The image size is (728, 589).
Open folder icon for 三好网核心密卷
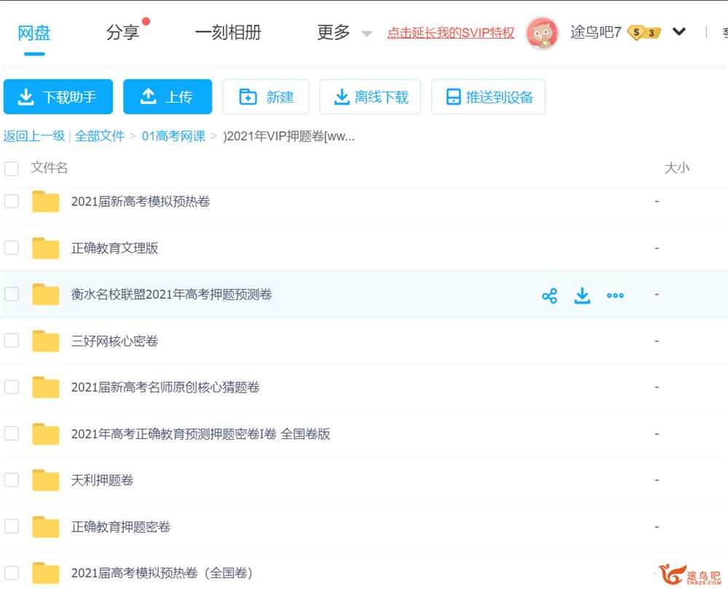click(45, 341)
